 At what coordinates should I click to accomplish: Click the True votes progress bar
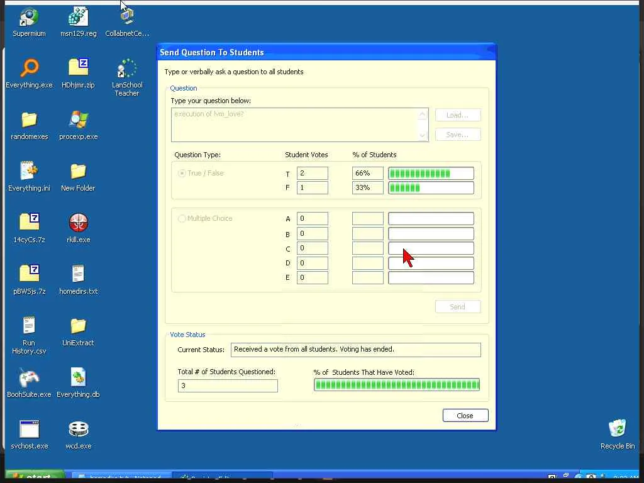click(431, 174)
